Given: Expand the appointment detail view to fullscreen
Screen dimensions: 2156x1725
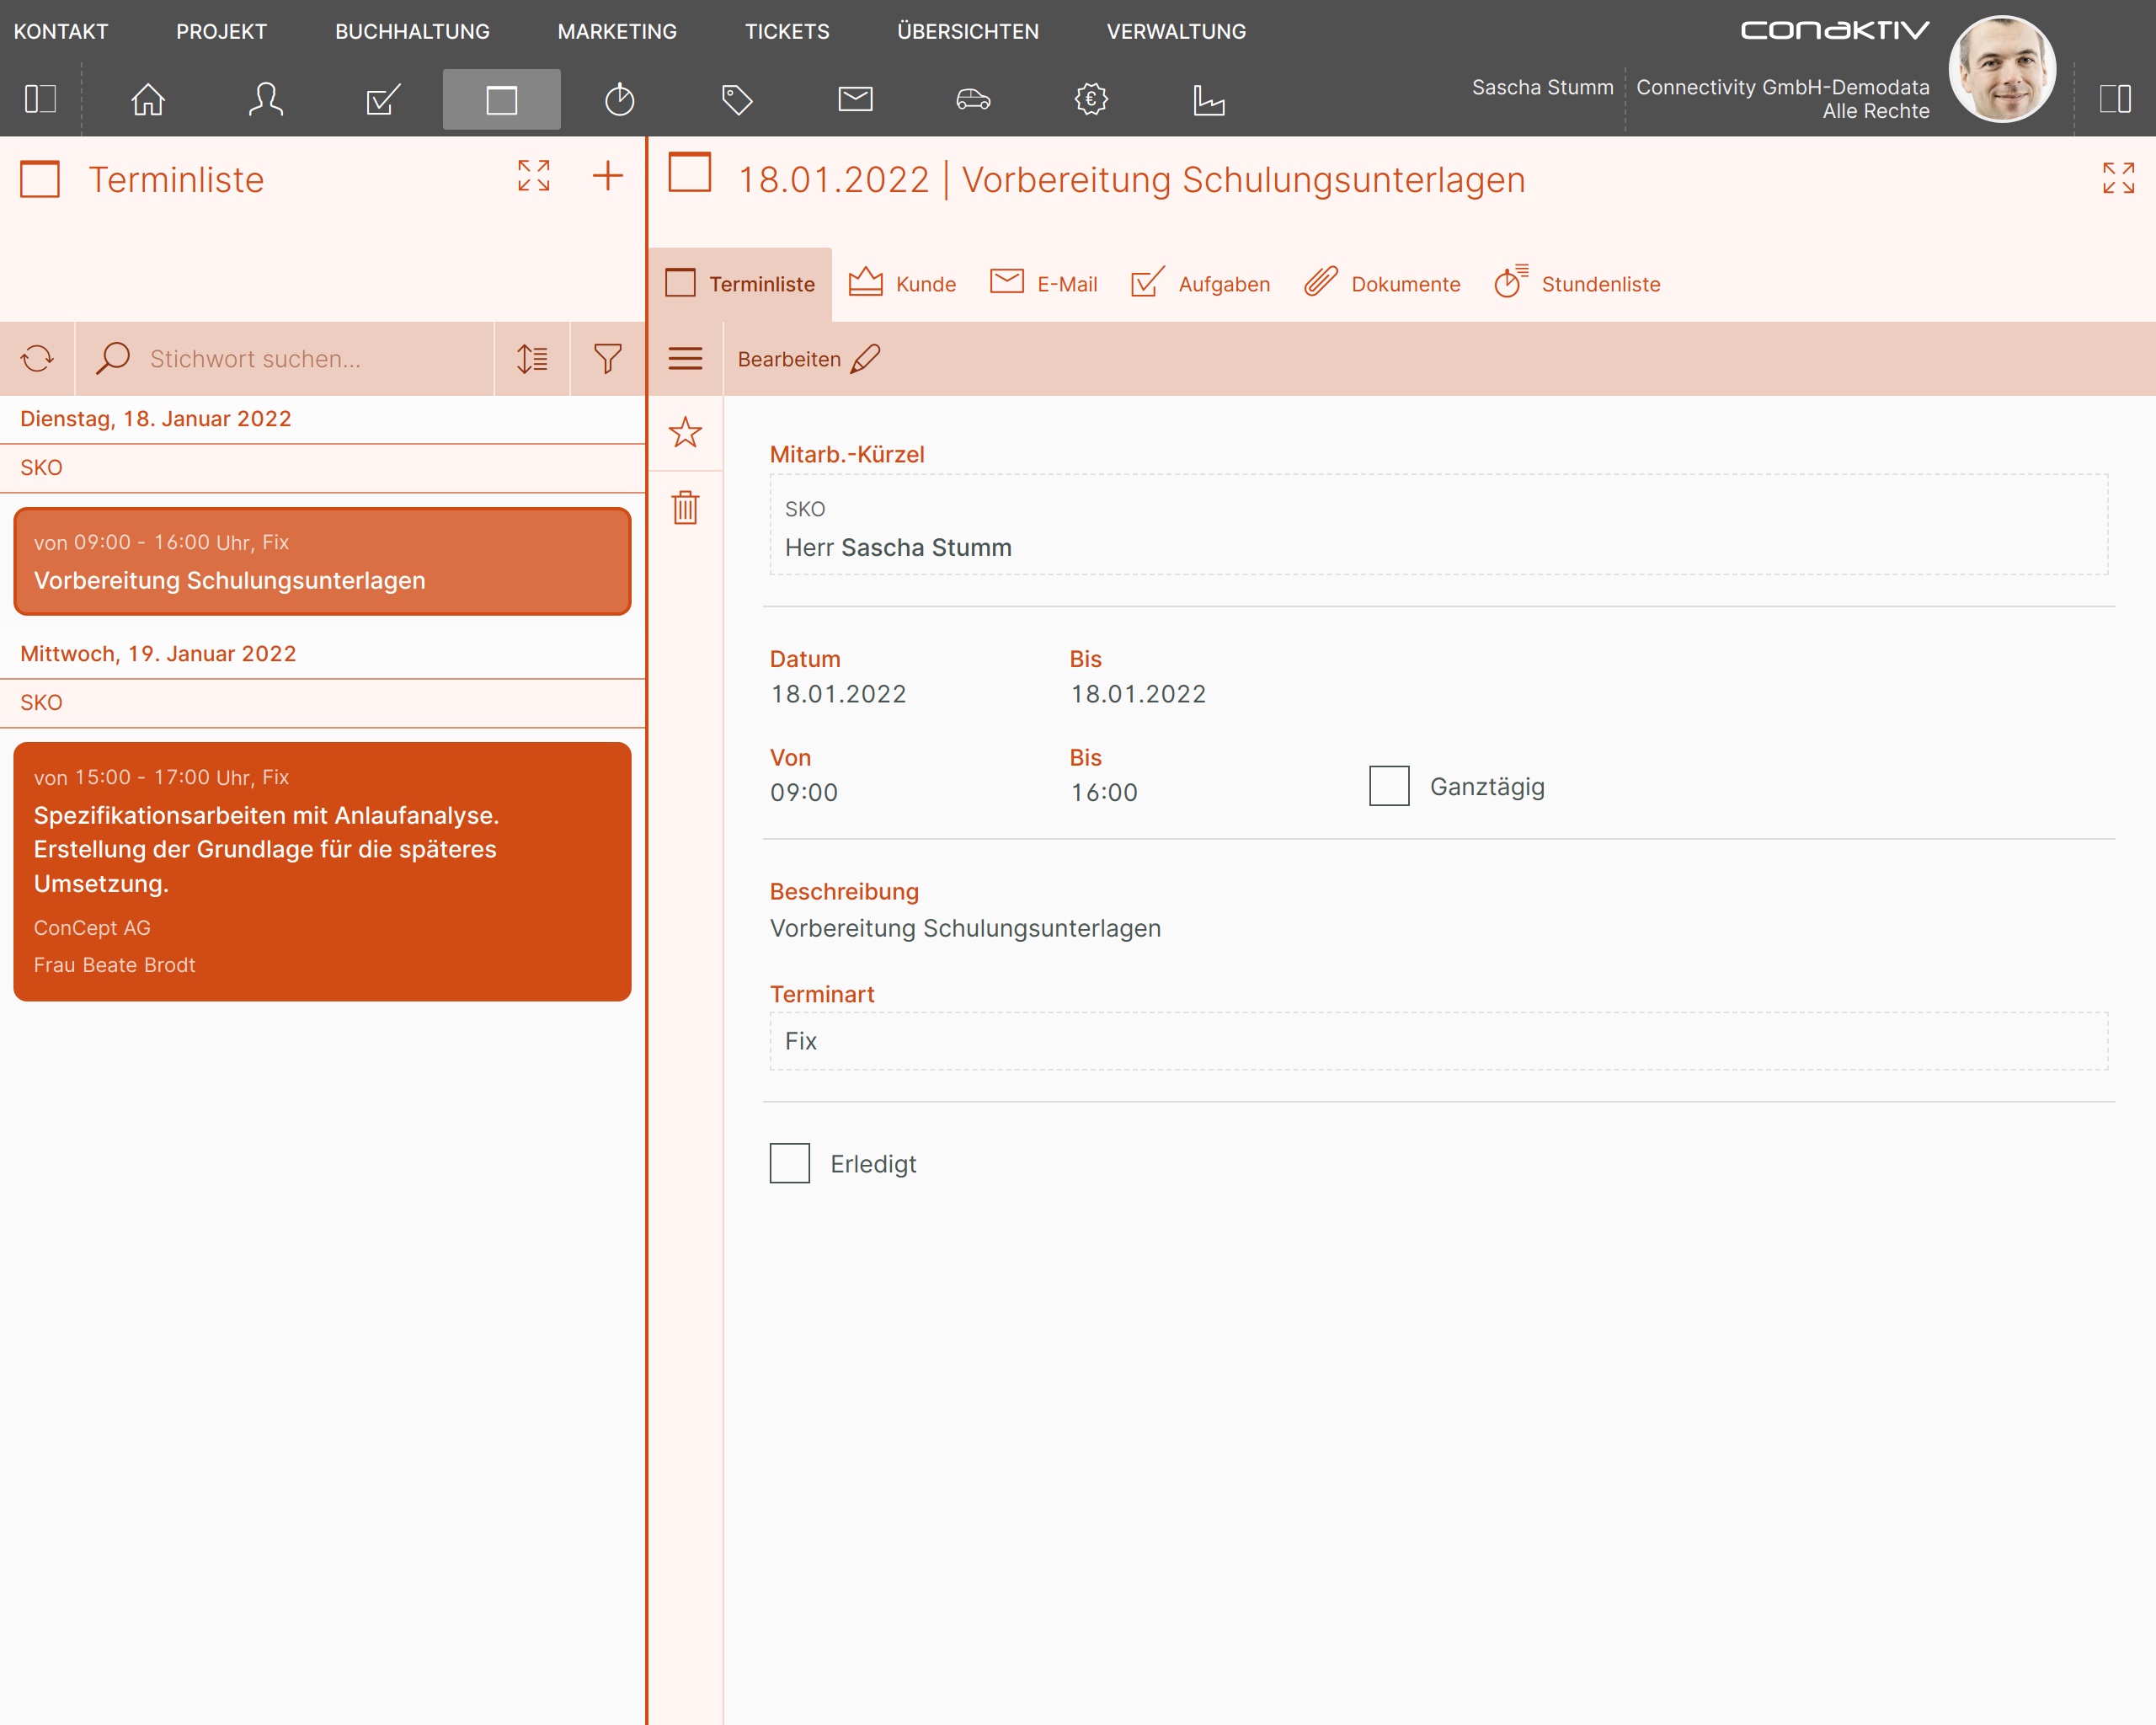Looking at the screenshot, I should point(2119,178).
